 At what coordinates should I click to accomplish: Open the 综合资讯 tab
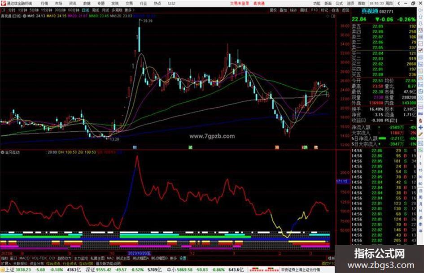click(53, 263)
